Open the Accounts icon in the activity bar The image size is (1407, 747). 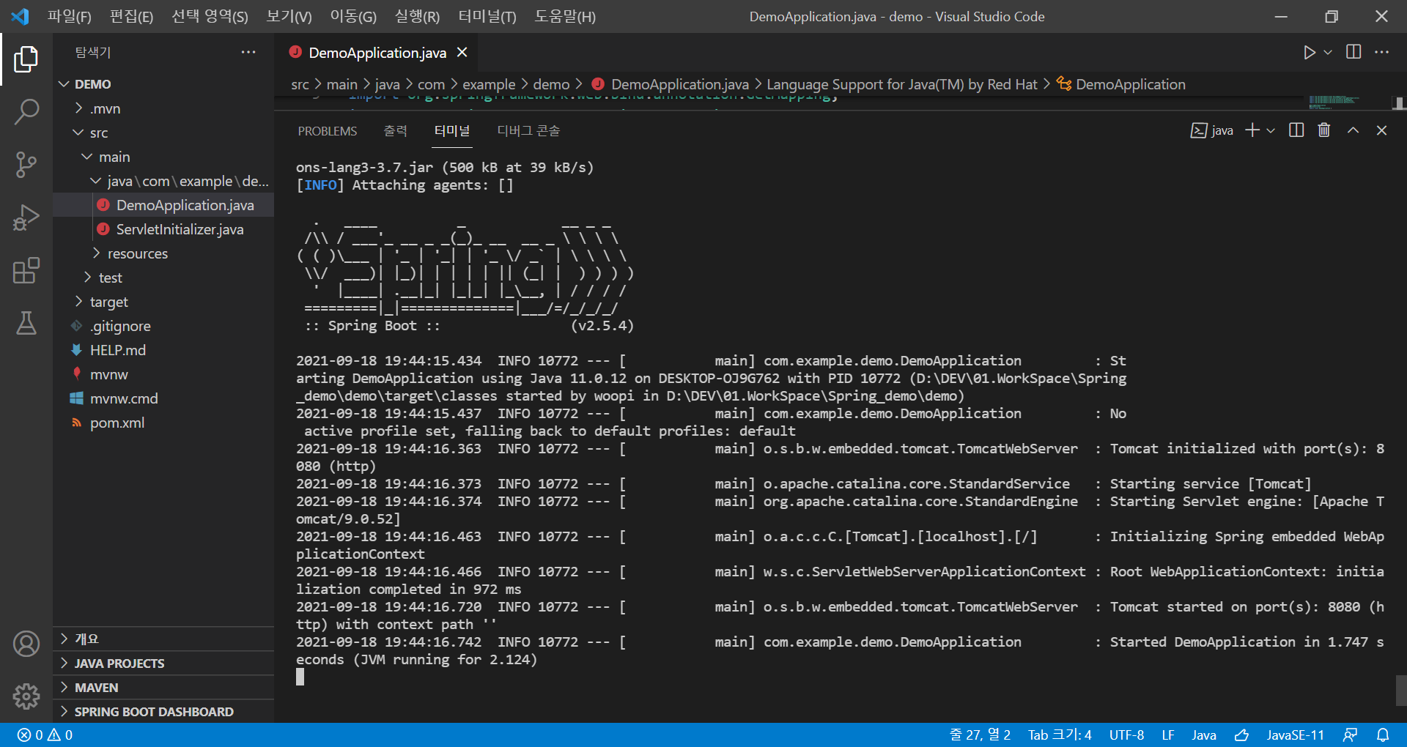click(x=26, y=644)
